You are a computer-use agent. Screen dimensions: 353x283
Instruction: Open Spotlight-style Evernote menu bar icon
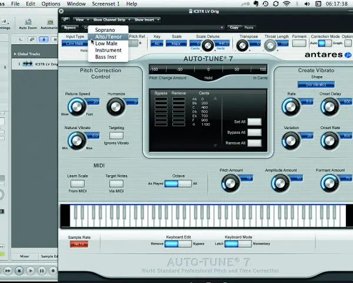[256, 4]
